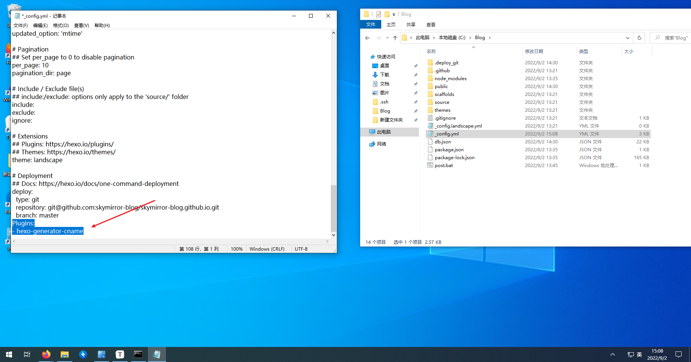Click the Back arrow in File Explorer
Image resolution: width=691 pixels, height=362 pixels.
pos(367,38)
